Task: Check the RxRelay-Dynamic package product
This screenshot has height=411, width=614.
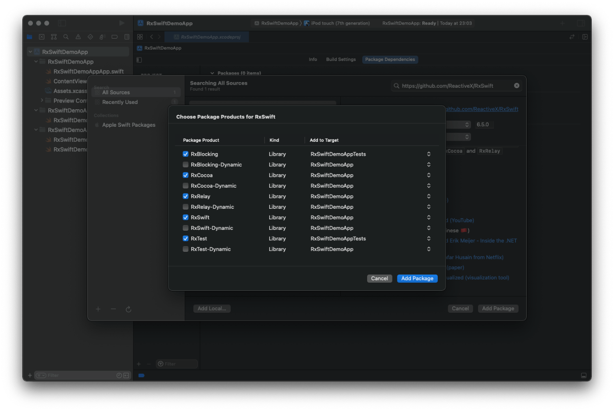Action: [x=186, y=207]
